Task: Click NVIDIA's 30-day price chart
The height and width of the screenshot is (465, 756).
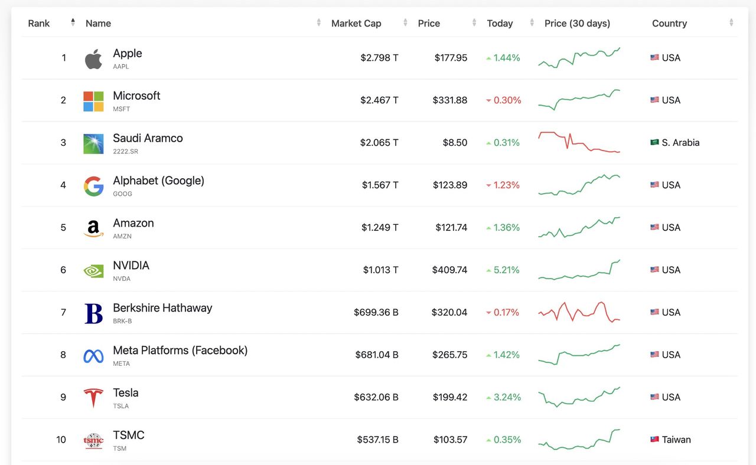Action: [x=579, y=270]
